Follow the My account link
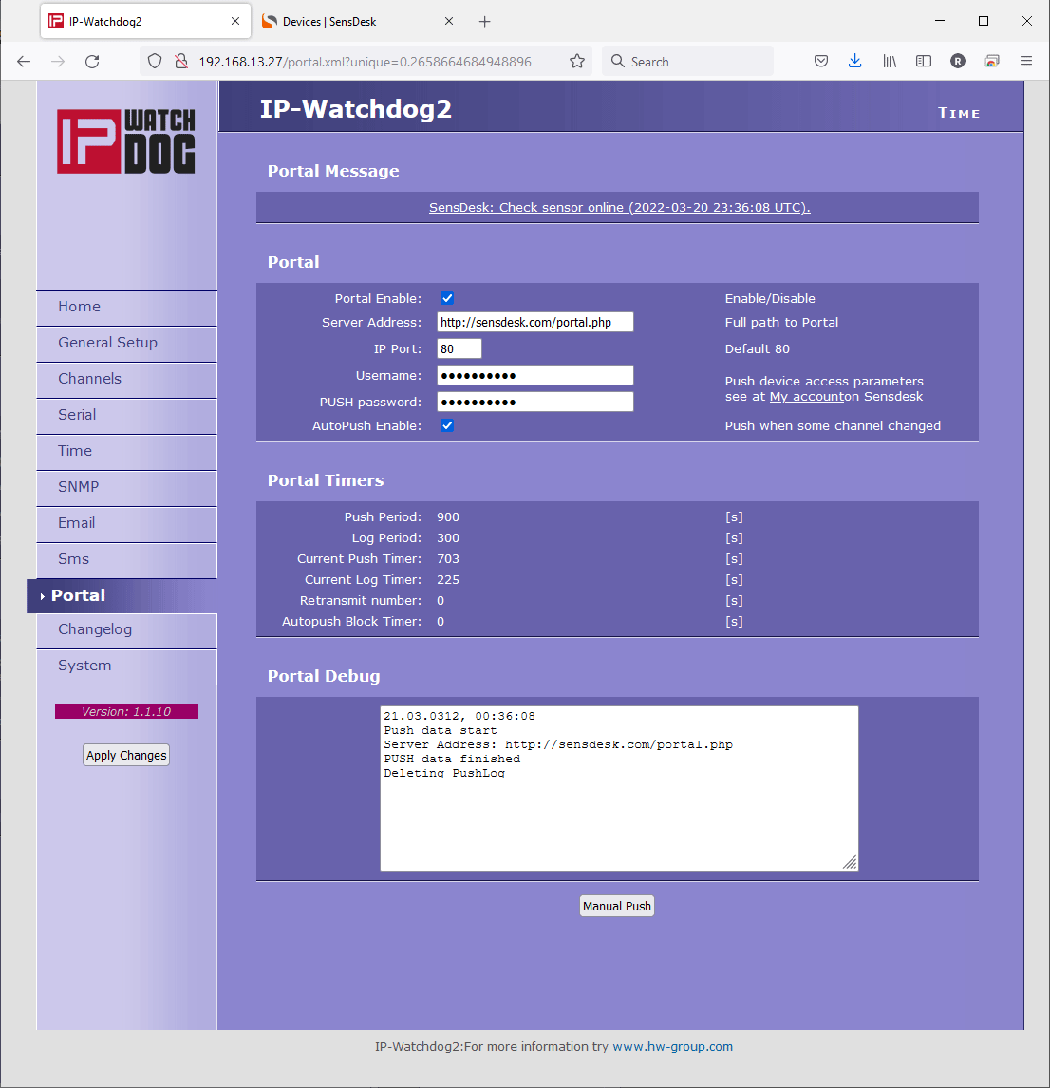The height and width of the screenshot is (1088, 1050). 805,396
